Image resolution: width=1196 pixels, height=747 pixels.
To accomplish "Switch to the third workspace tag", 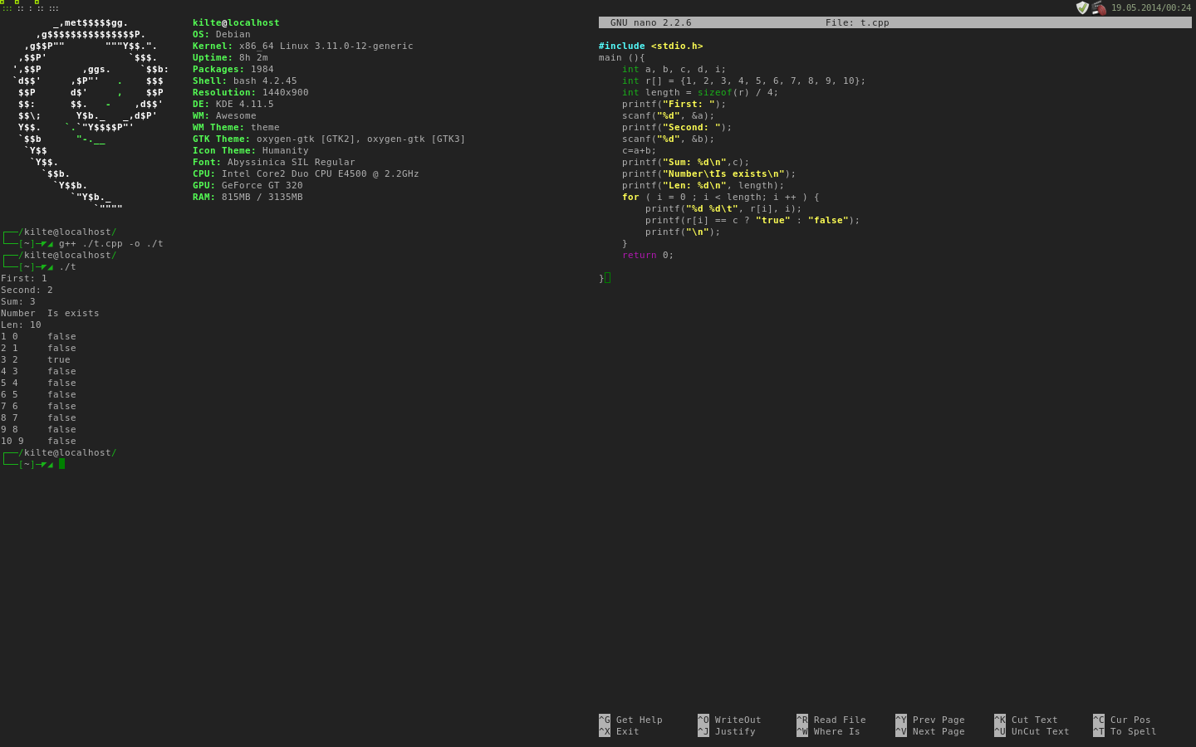I will [30, 7].
